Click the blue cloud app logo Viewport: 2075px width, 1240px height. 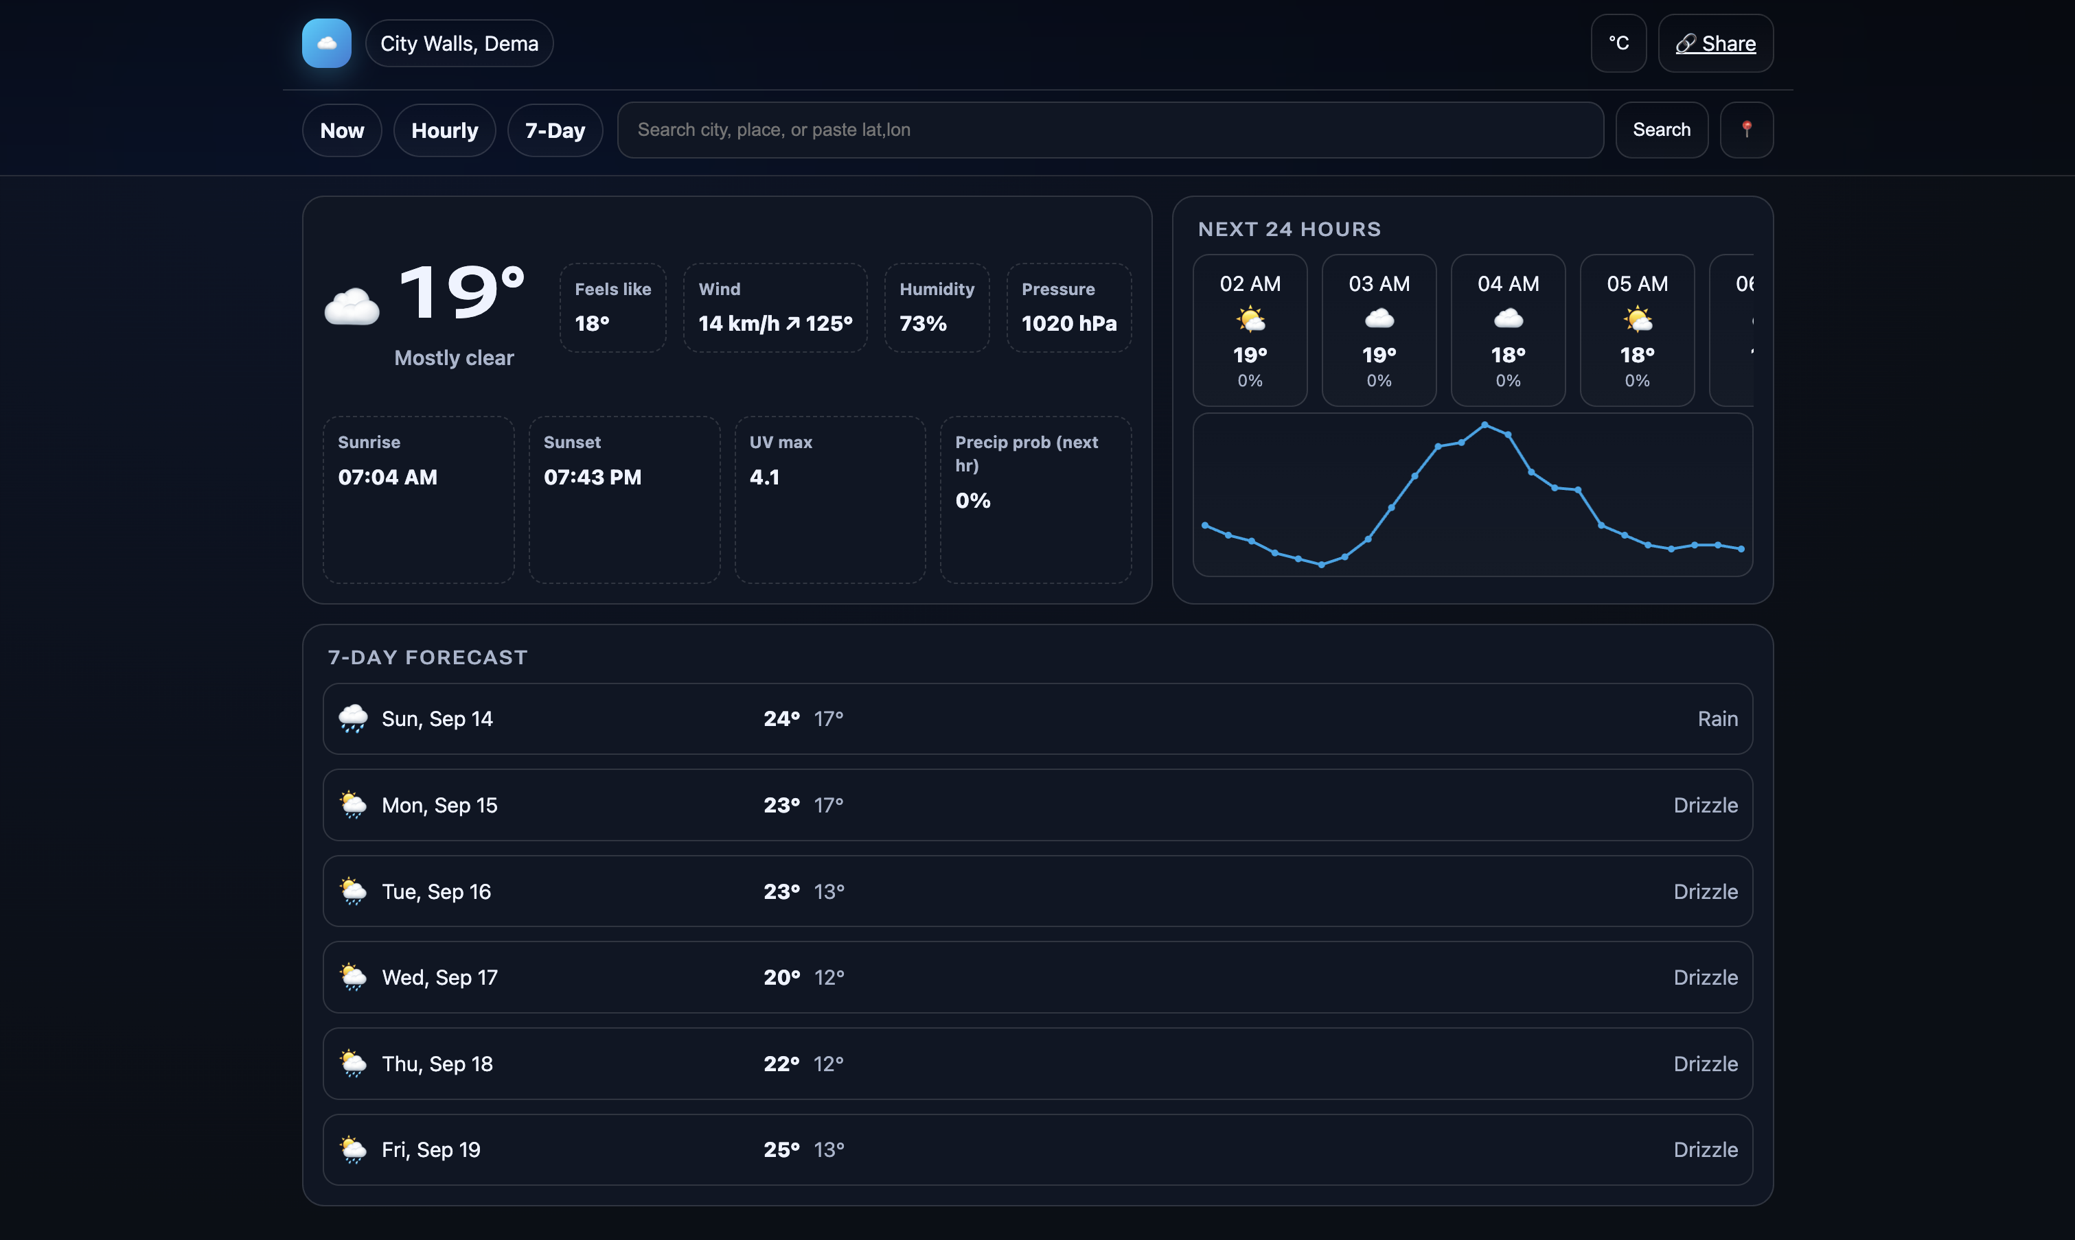pos(326,43)
